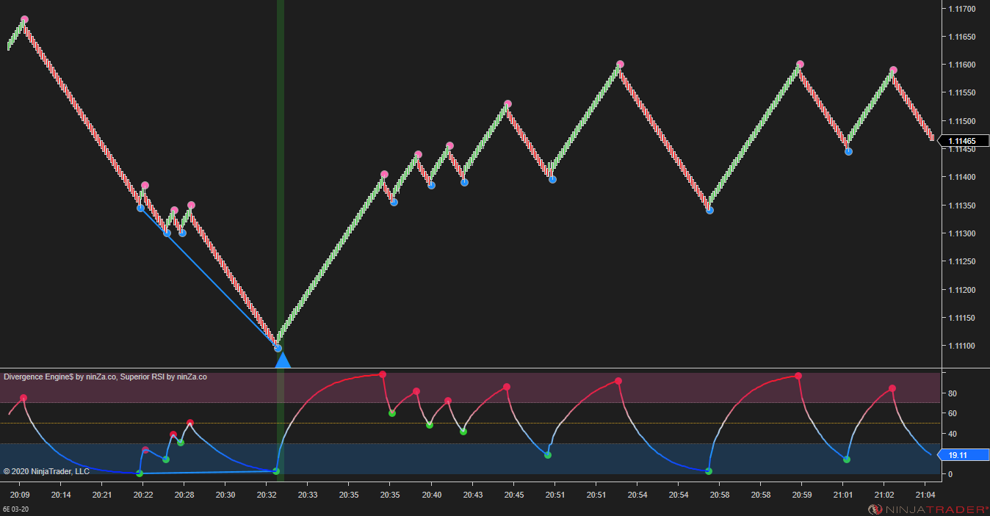The image size is (990, 516).
Task: Click the red RSI peak dot after 20:32
Action: 383,374
